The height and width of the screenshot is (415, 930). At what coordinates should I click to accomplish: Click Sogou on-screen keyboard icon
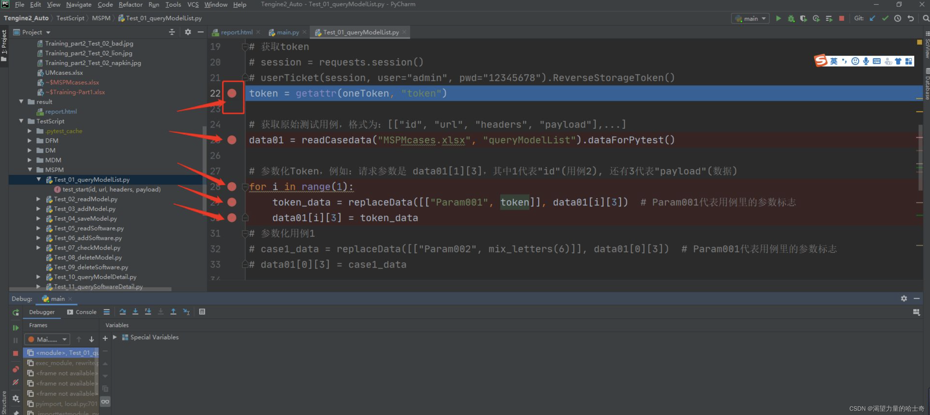876,61
